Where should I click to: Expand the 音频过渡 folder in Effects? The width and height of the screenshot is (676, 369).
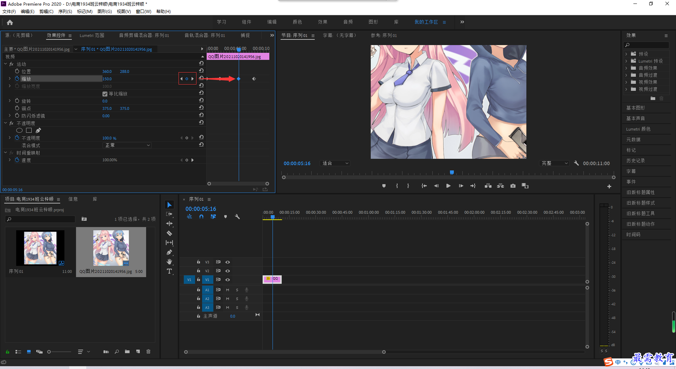point(626,75)
